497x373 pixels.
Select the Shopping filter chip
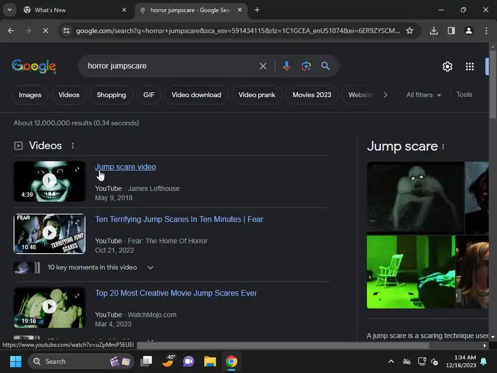[x=111, y=95]
